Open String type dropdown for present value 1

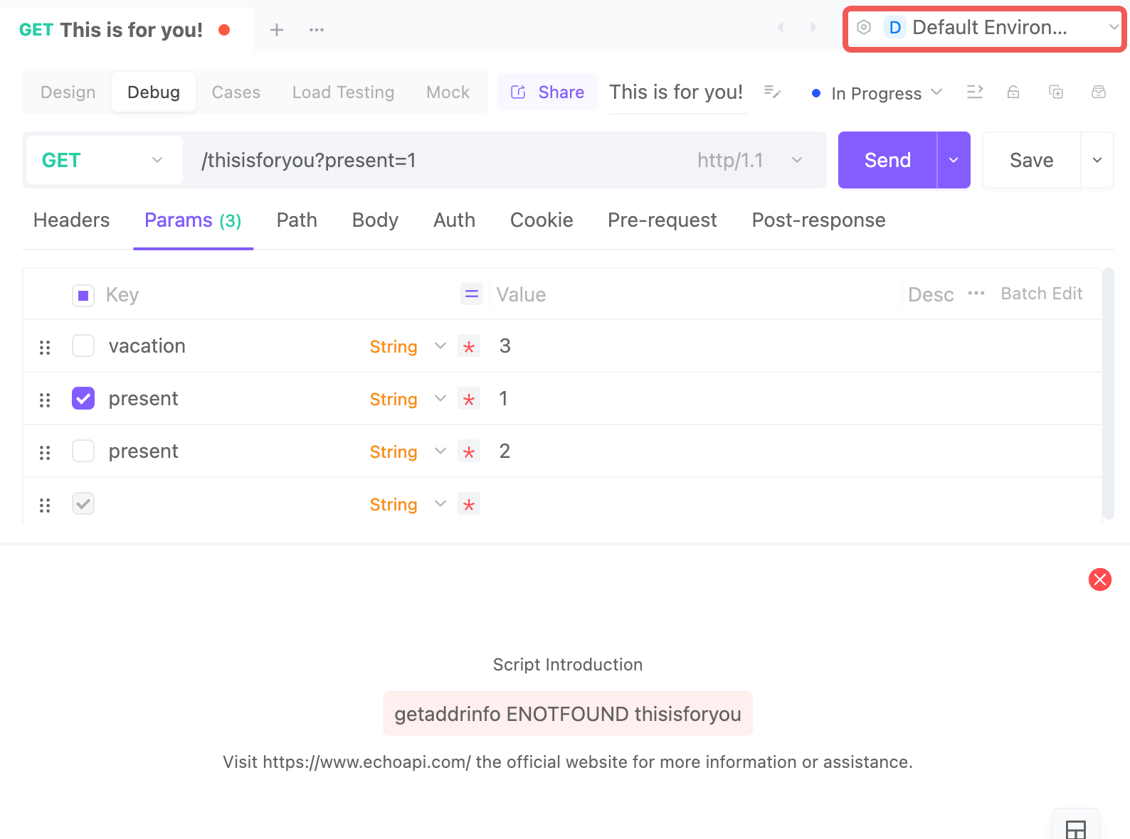tap(408, 399)
